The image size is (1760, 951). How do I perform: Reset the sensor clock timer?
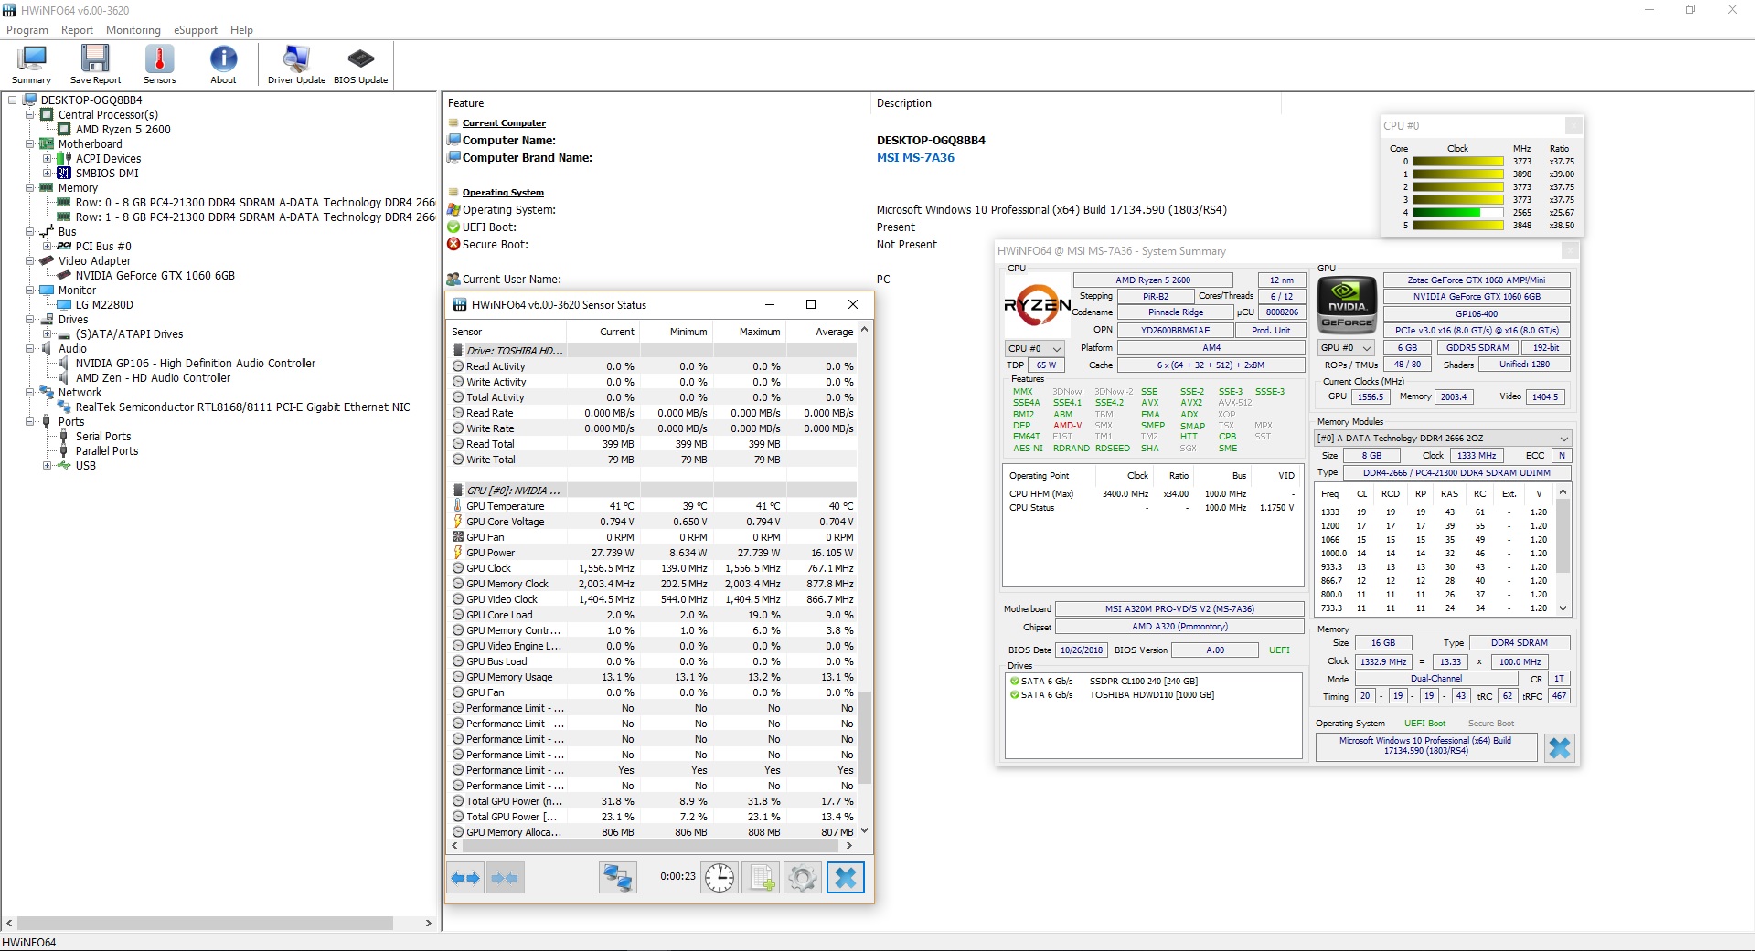click(x=720, y=878)
